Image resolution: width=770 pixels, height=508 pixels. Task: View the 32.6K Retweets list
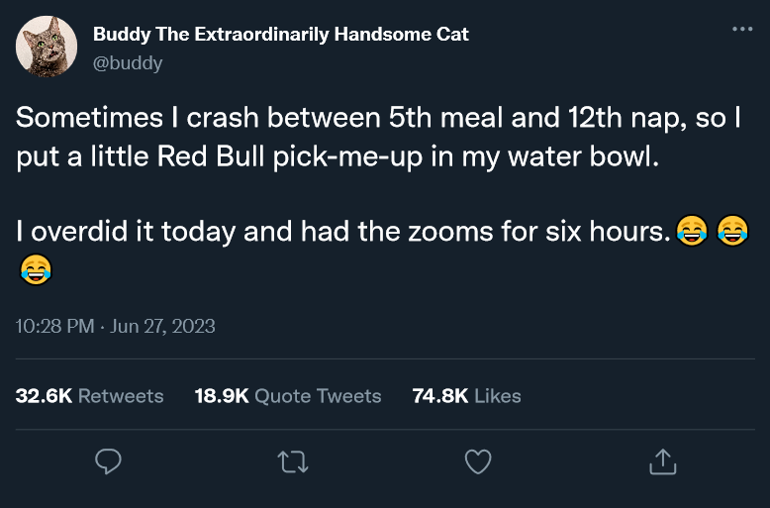[x=90, y=396]
